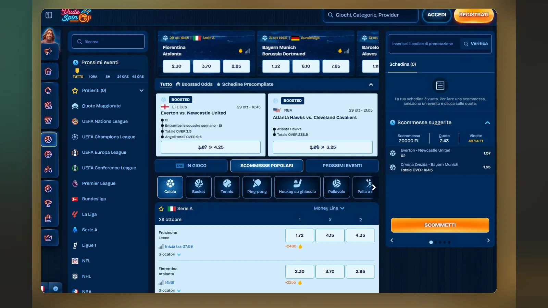Open tournaments trophy icon in sidebar
The image size is (548, 308).
tap(48, 203)
